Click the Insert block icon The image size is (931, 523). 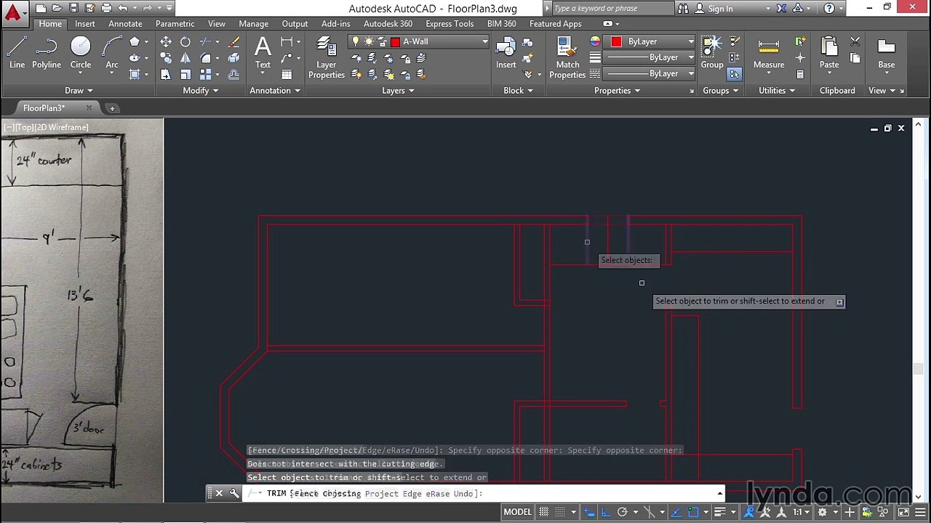coord(506,53)
